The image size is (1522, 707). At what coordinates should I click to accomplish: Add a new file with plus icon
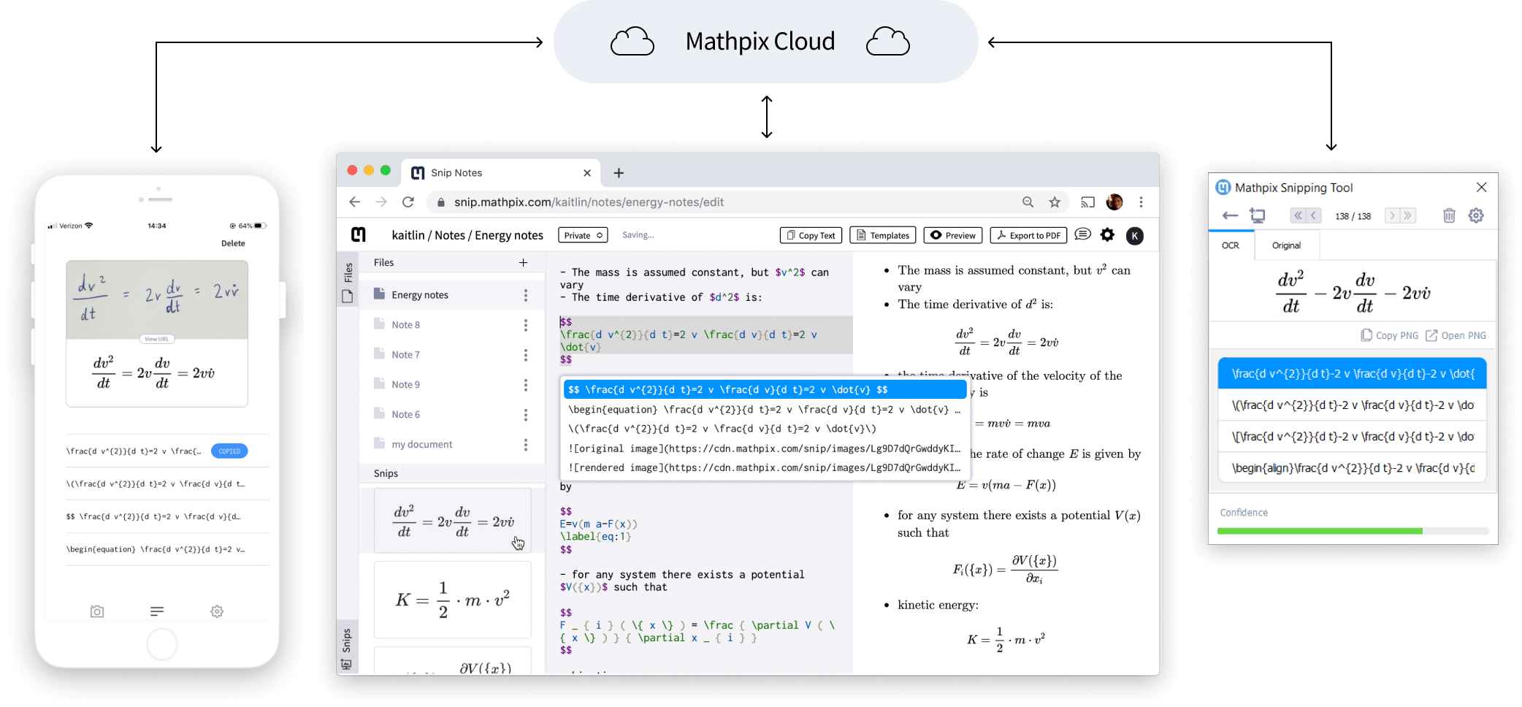[x=523, y=263]
